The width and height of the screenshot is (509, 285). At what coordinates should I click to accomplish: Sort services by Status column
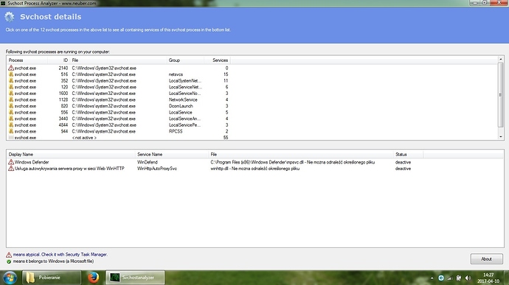coord(408,155)
